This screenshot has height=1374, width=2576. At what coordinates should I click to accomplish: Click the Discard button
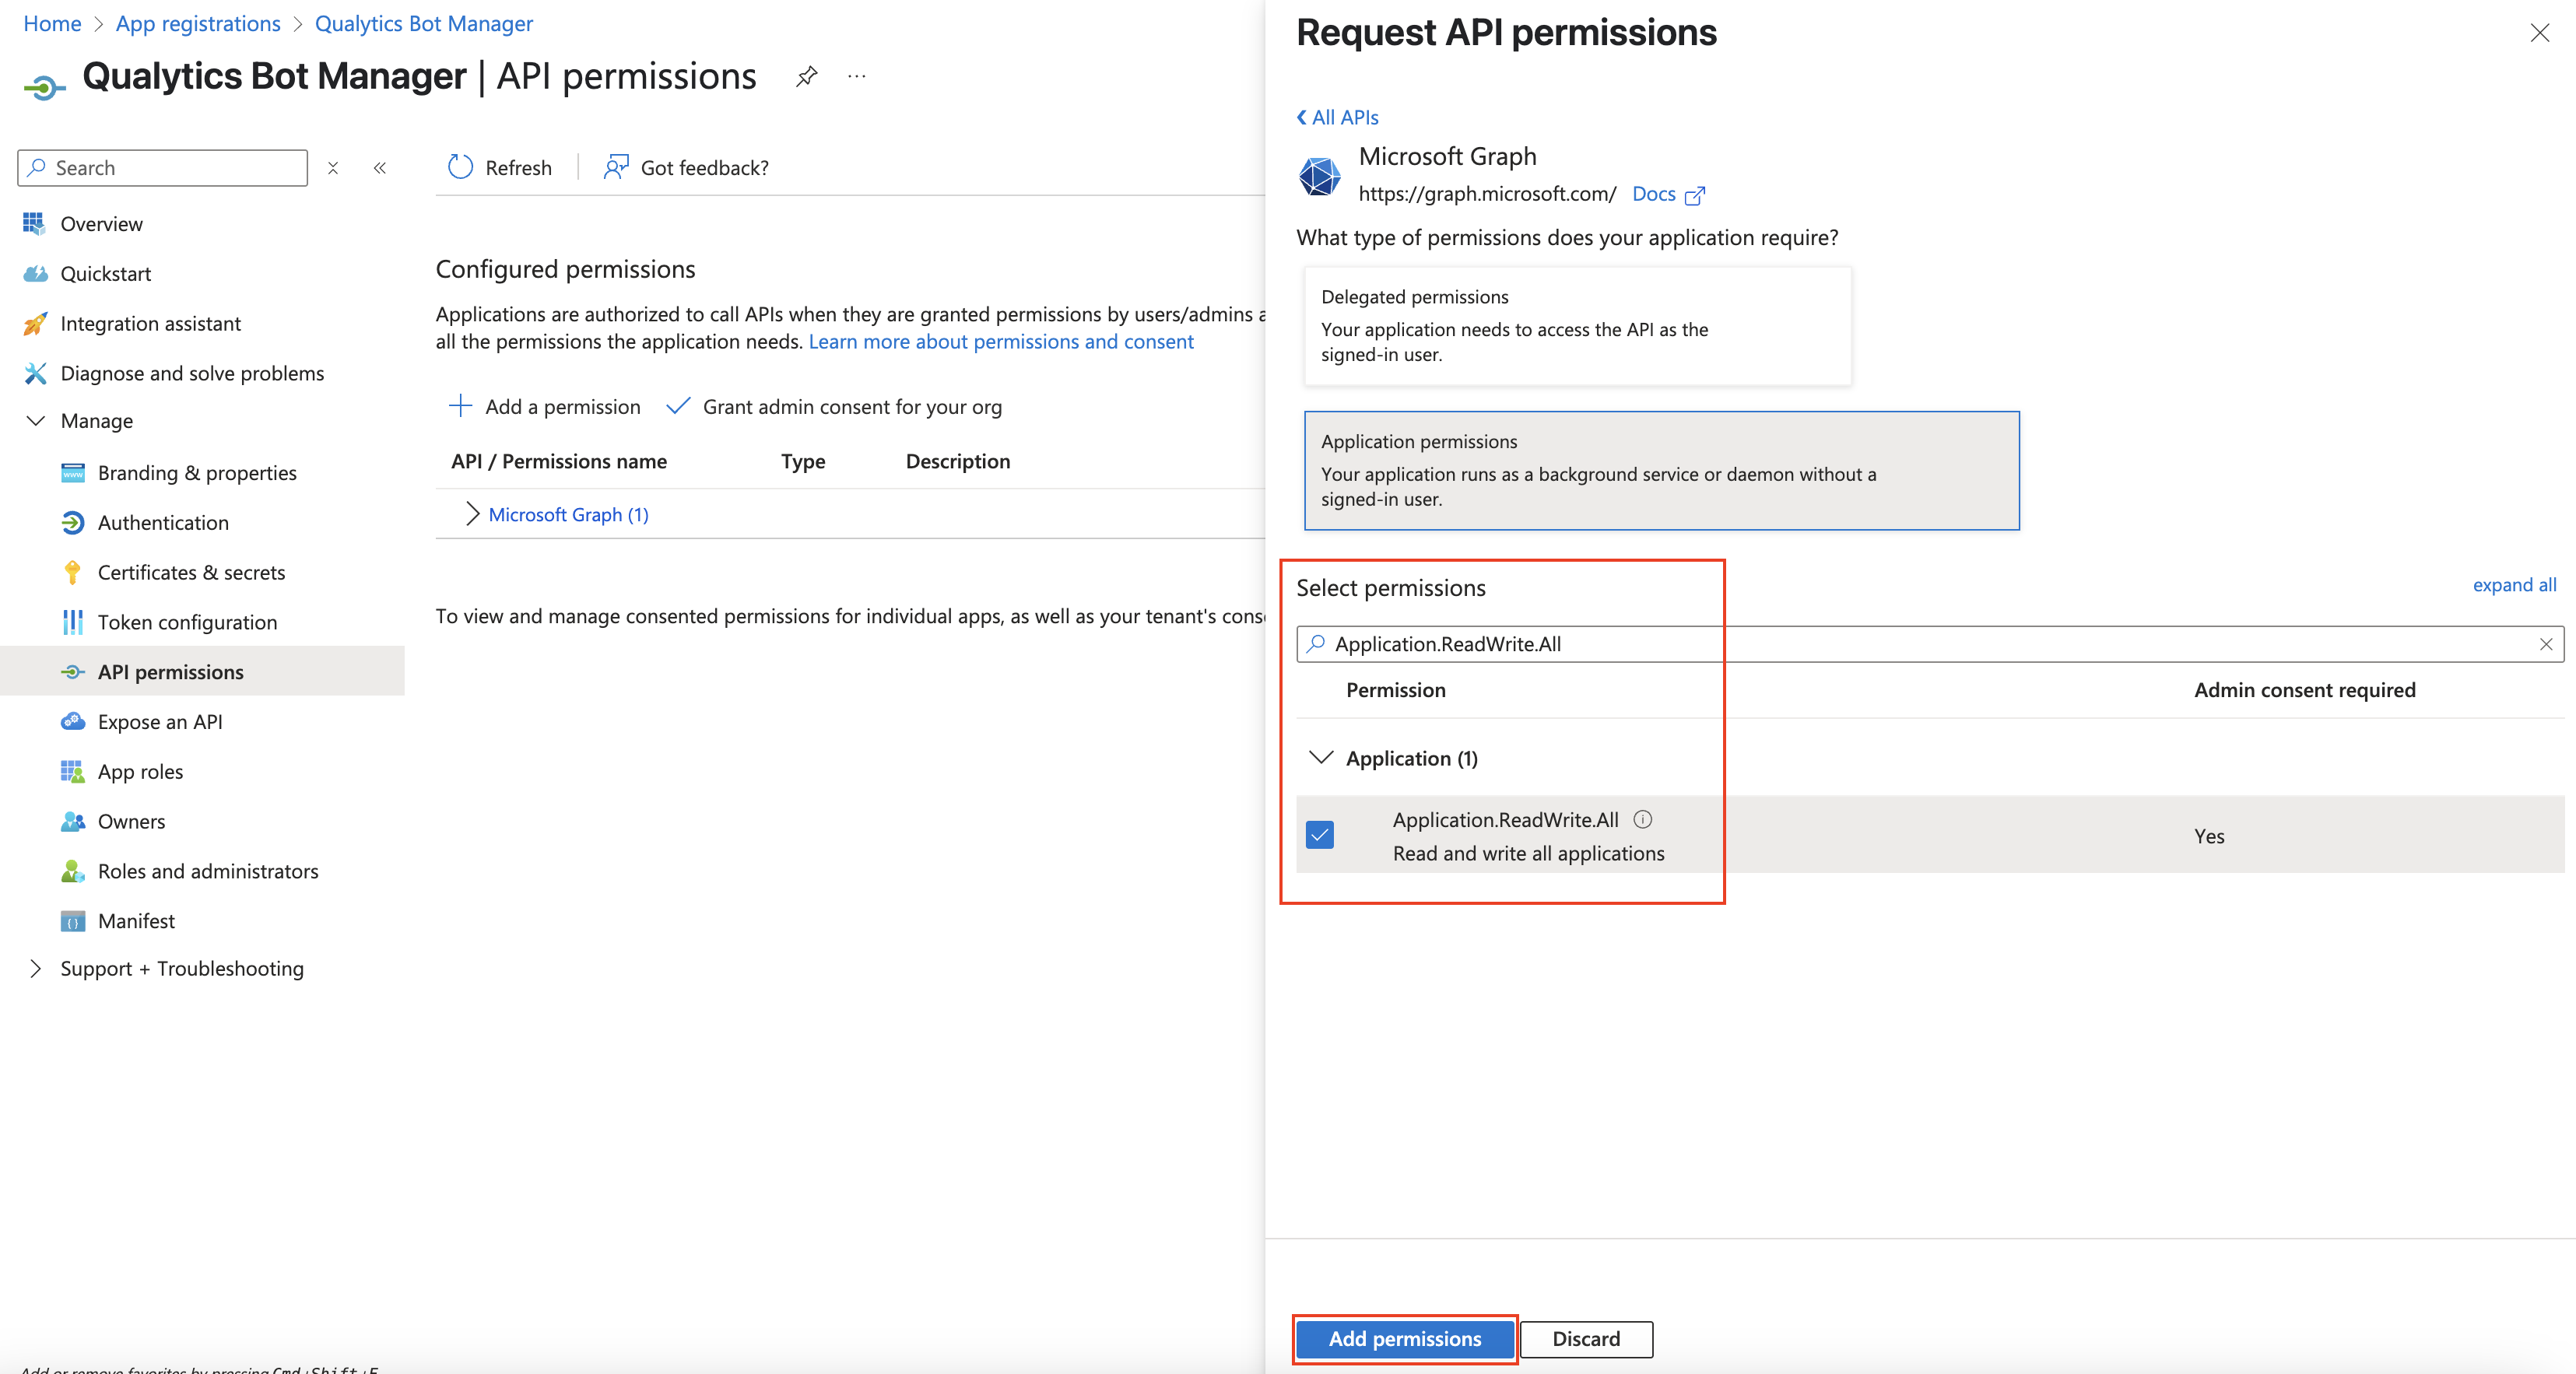pyautogui.click(x=1586, y=1339)
